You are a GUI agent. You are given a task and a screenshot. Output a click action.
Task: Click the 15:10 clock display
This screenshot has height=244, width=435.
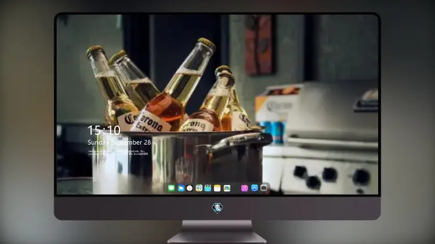pos(104,130)
